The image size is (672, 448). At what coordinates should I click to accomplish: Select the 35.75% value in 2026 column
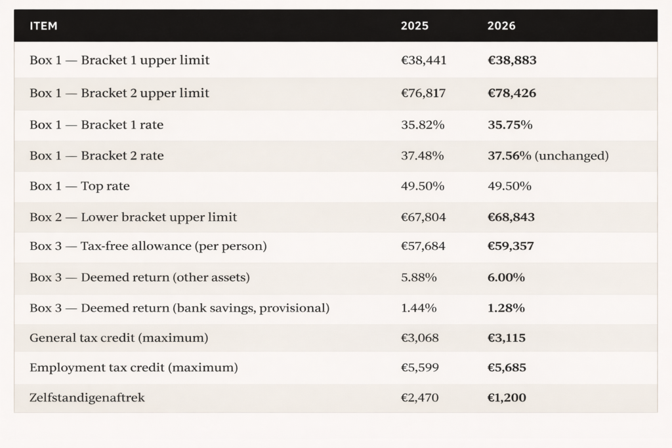510,125
